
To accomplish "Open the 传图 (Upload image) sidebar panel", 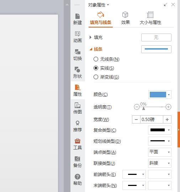I will [x=78, y=108].
